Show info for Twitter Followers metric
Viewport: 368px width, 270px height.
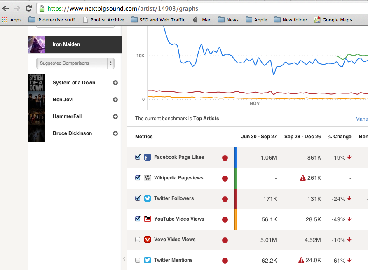[x=225, y=199]
